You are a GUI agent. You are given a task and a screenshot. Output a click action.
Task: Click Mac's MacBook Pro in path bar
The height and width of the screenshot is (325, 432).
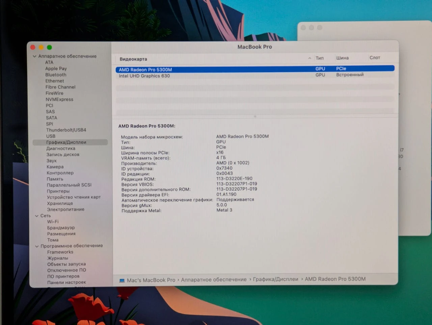click(x=151, y=280)
